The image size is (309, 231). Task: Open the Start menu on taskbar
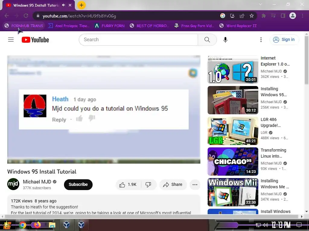pyautogui.click(x=7, y=225)
